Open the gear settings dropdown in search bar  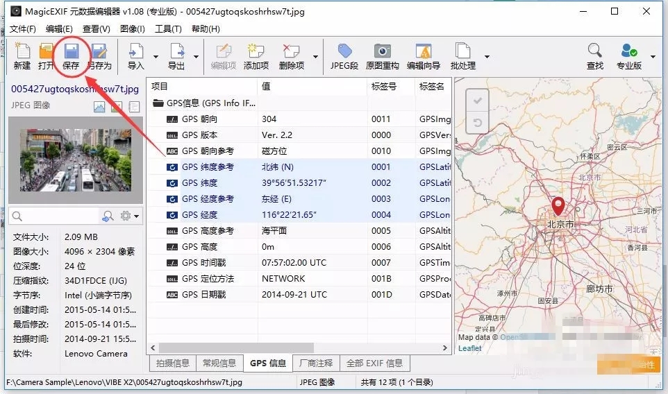pyautogui.click(x=130, y=216)
